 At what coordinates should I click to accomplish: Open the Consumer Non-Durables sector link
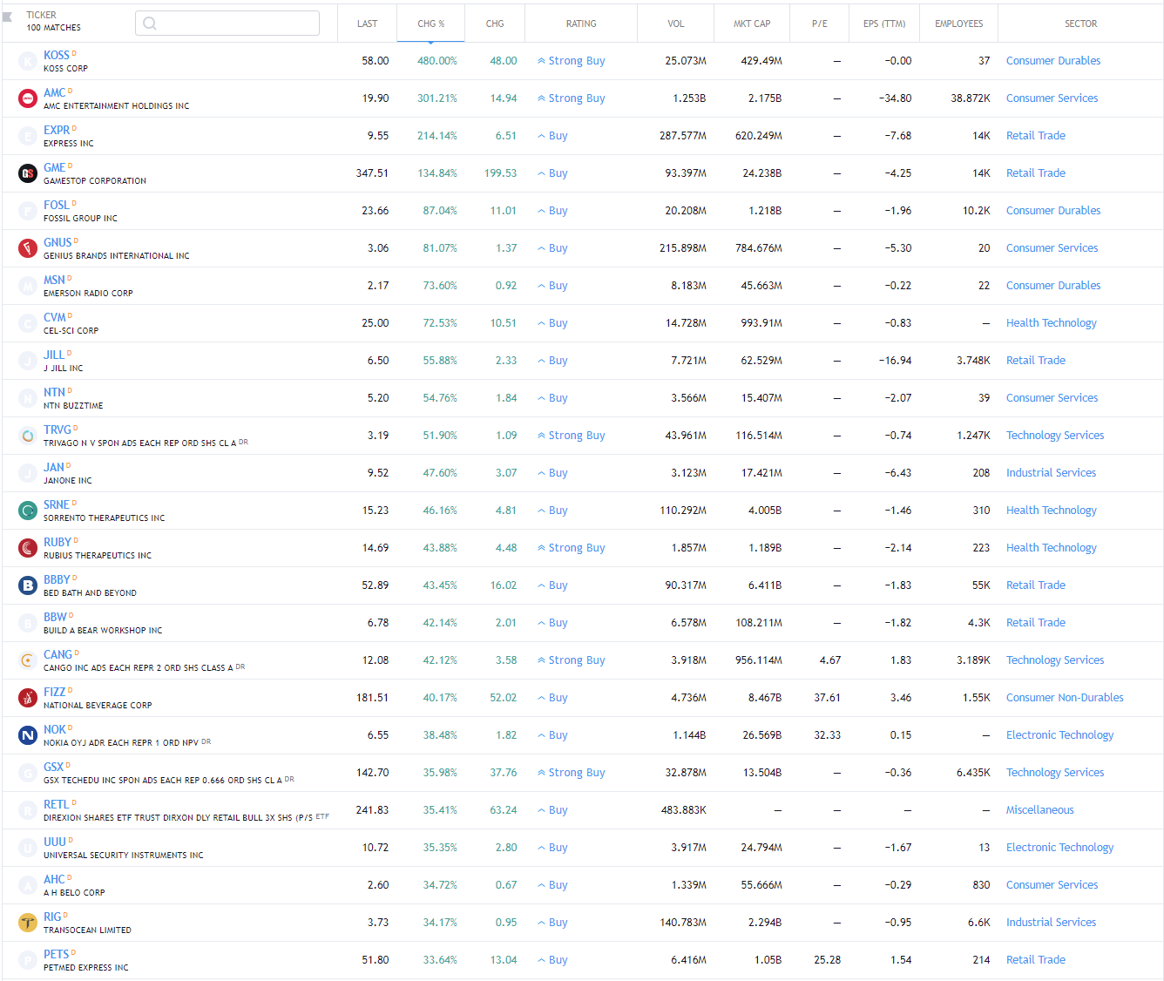1065,698
